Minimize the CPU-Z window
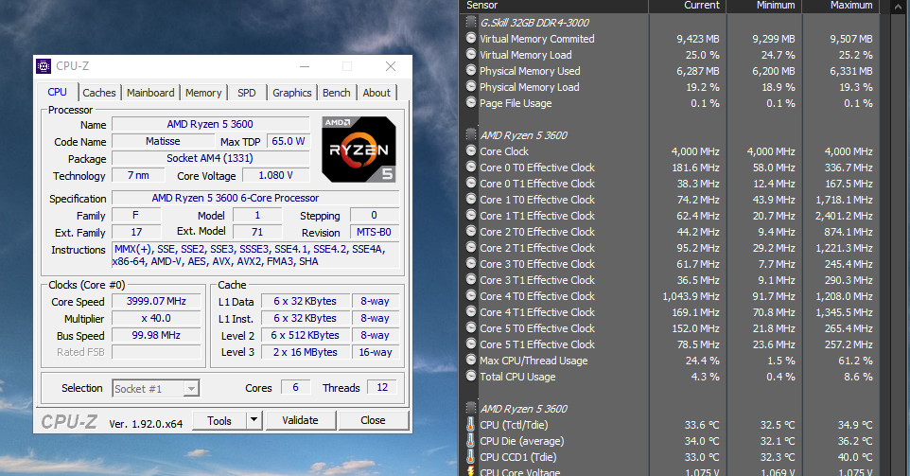Screen dimensions: 910x476 [305, 66]
